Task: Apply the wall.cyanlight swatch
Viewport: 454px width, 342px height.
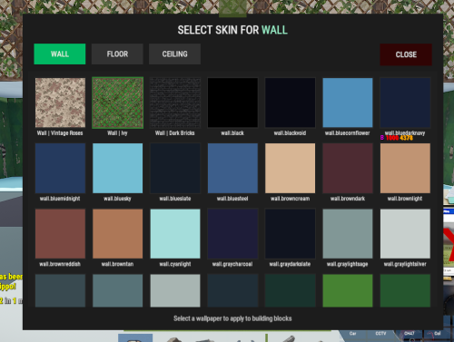Action: 175,234
